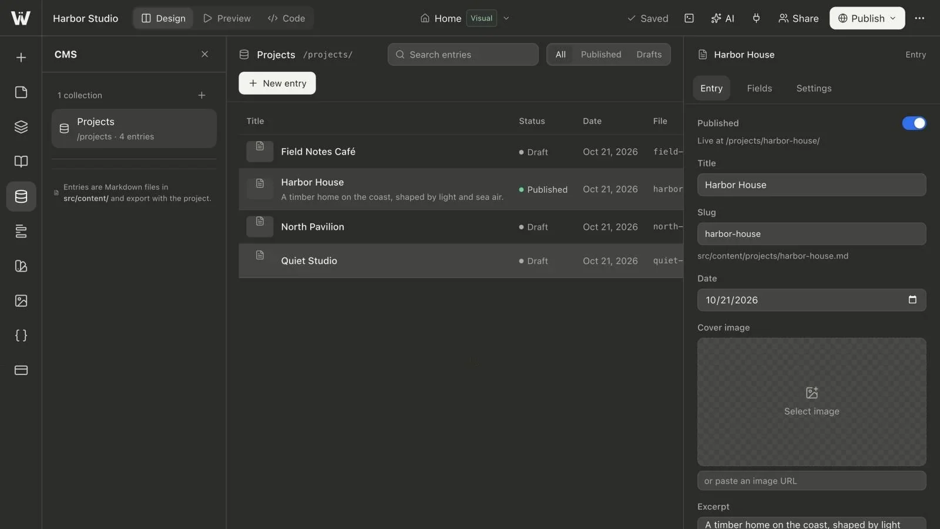
Task: Open the more options ellipsis menu
Action: click(919, 18)
